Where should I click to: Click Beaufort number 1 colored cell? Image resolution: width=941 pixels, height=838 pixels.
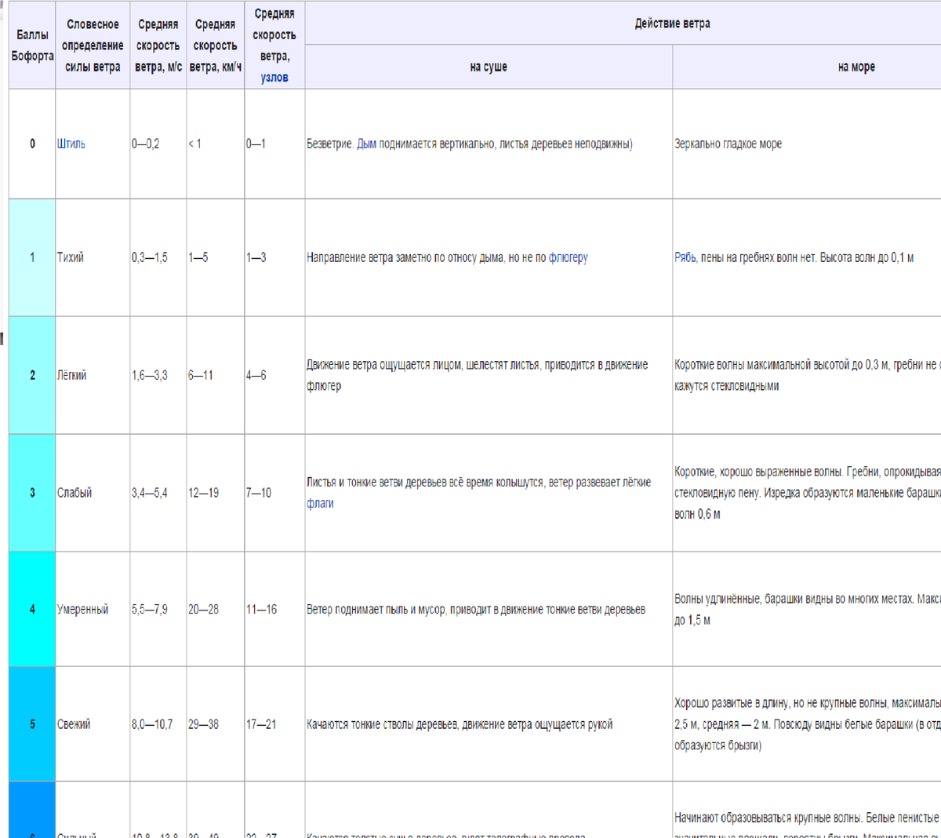tap(32, 257)
